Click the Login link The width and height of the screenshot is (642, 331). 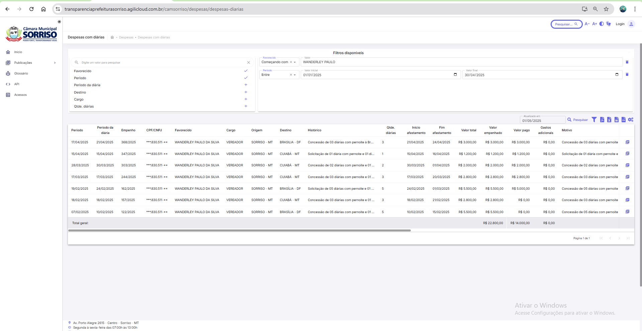click(x=620, y=24)
